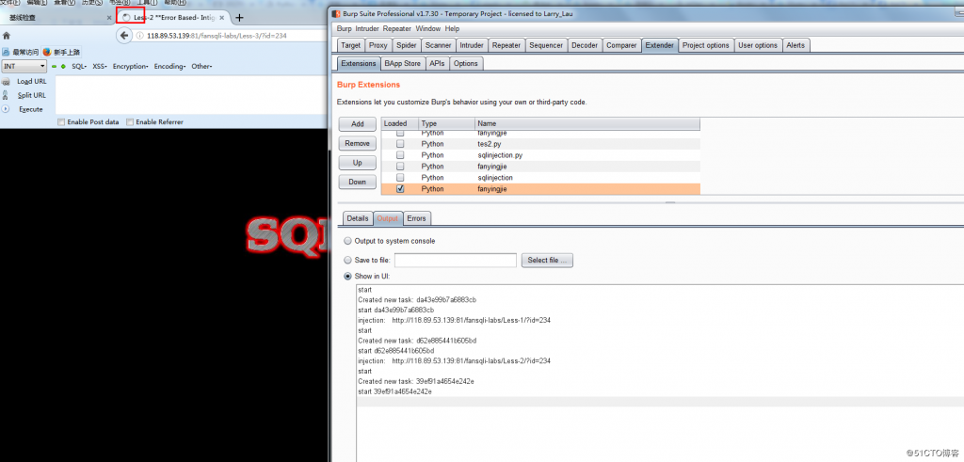Image resolution: width=964 pixels, height=462 pixels.
Task: Open site info icon in address bar
Action: (139, 36)
